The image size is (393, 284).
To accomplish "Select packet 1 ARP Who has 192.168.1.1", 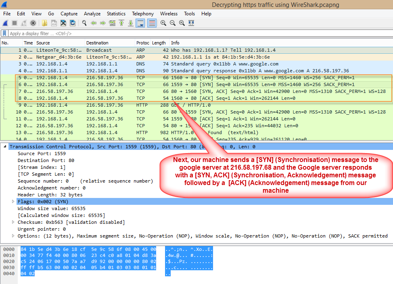I will coord(196,50).
